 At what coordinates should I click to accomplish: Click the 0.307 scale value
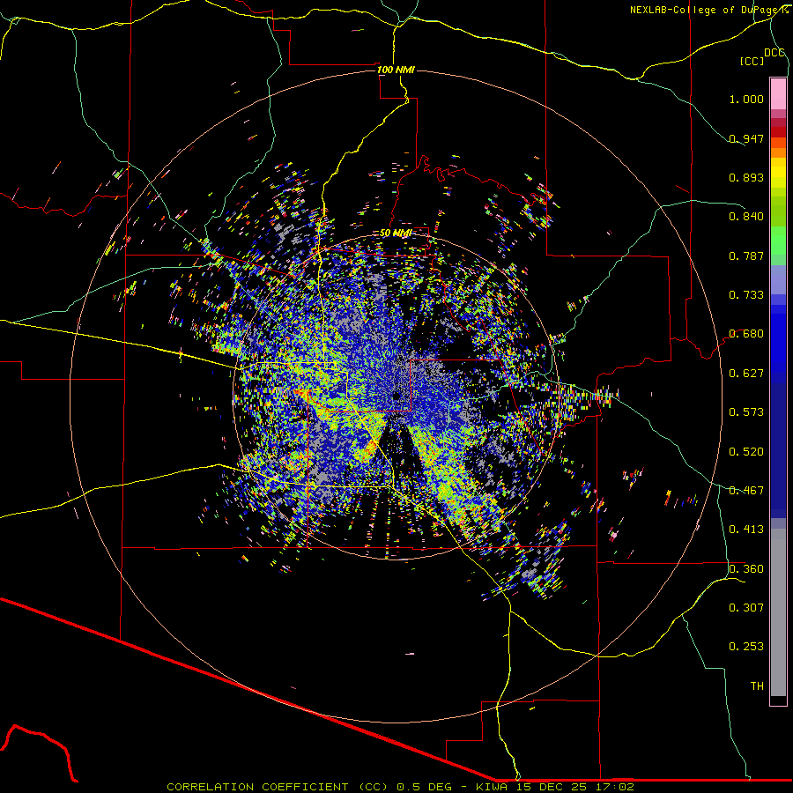(746, 608)
